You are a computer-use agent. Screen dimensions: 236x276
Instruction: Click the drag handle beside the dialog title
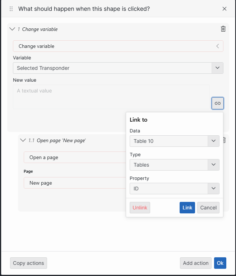(x=11, y=9)
